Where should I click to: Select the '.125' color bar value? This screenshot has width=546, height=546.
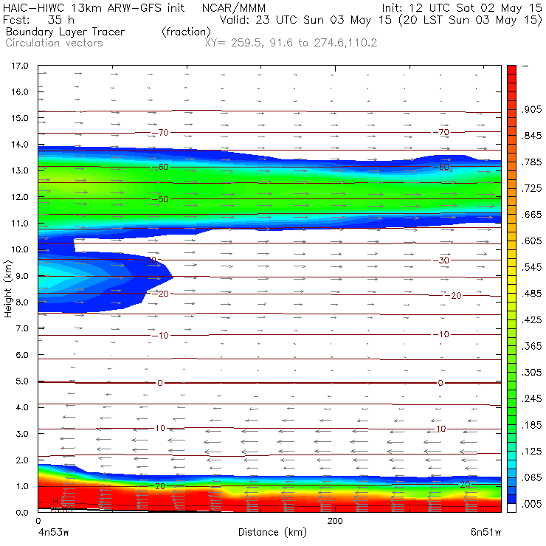(x=532, y=452)
